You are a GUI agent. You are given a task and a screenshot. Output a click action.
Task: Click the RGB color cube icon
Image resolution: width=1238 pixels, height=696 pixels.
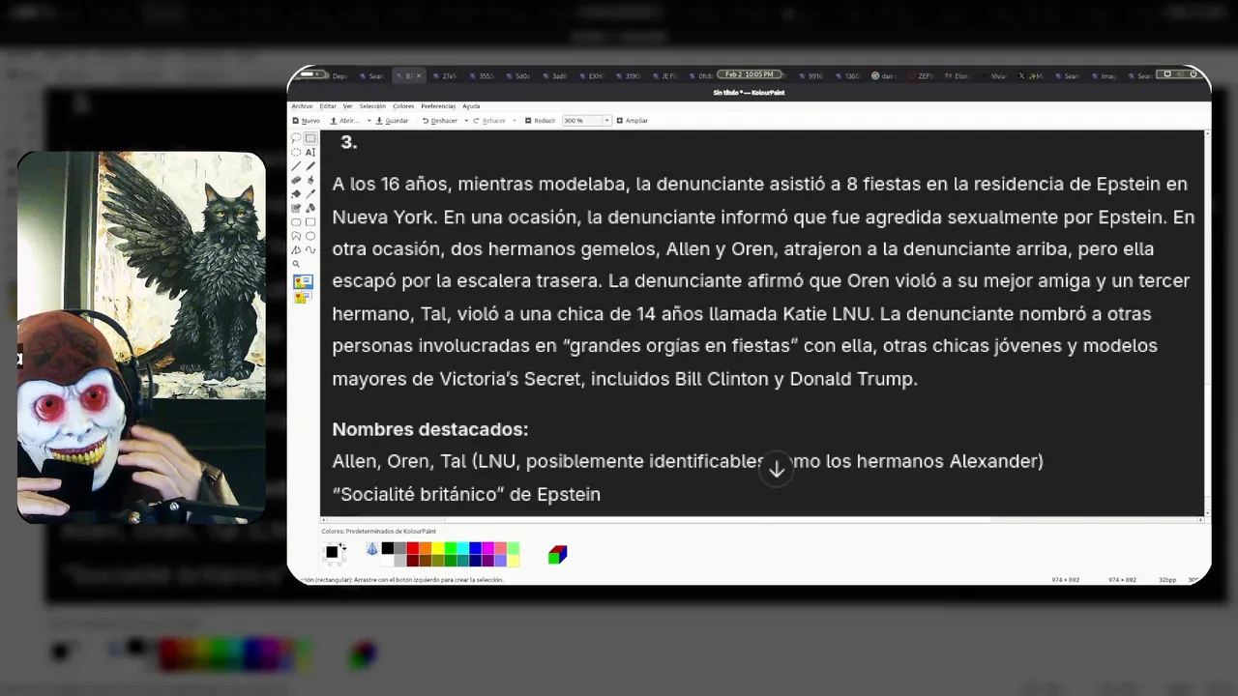click(558, 555)
